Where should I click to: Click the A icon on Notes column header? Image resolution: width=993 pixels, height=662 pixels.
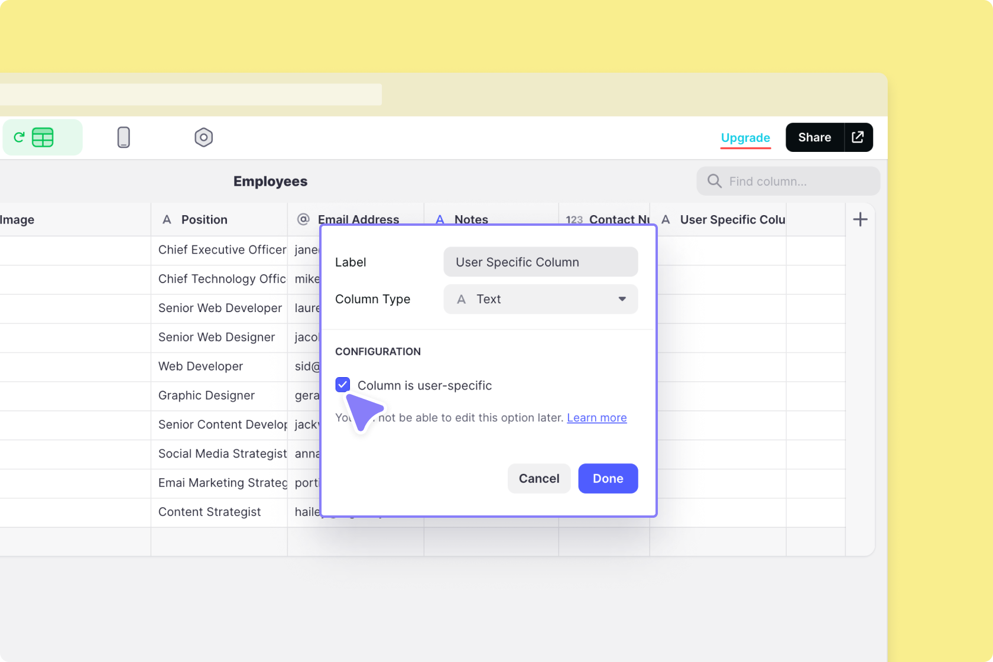440,219
